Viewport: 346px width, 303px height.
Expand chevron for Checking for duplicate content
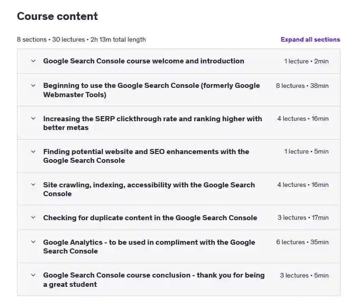click(33, 217)
